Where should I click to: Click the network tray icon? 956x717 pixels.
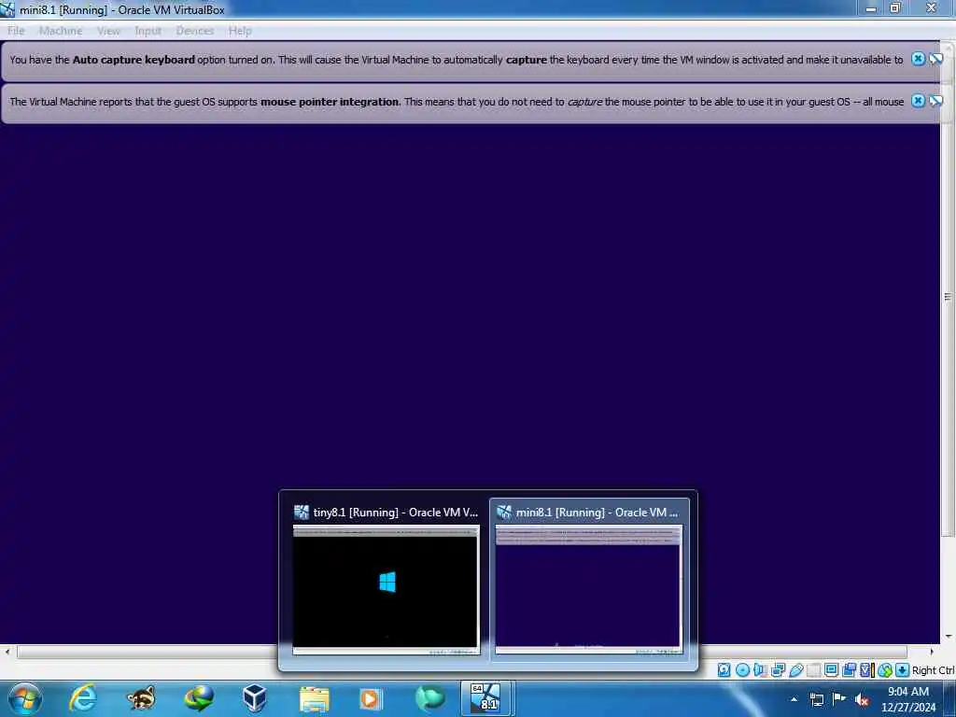tap(816, 699)
